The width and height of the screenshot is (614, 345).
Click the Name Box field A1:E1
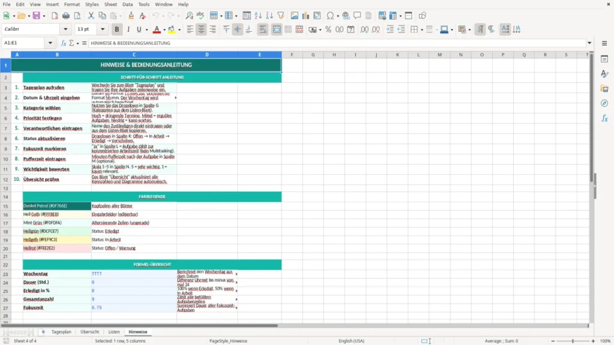23,43
